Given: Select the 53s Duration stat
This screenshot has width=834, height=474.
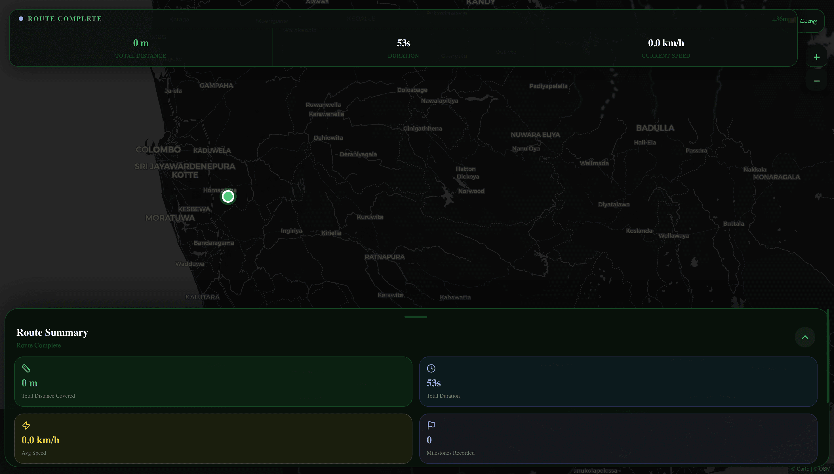Looking at the screenshot, I should click(x=403, y=47).
